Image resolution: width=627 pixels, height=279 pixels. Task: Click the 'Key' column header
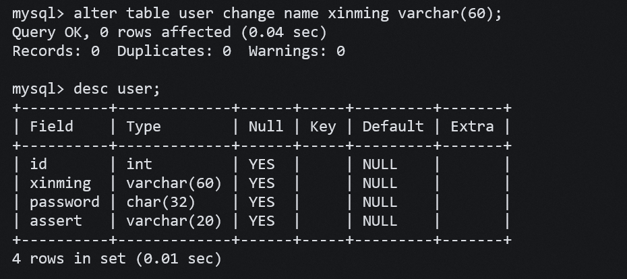pyautogui.click(x=323, y=127)
